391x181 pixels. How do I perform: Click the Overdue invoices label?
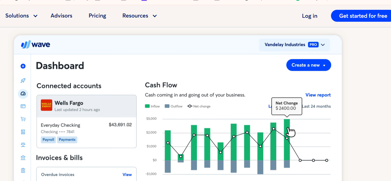(58, 174)
